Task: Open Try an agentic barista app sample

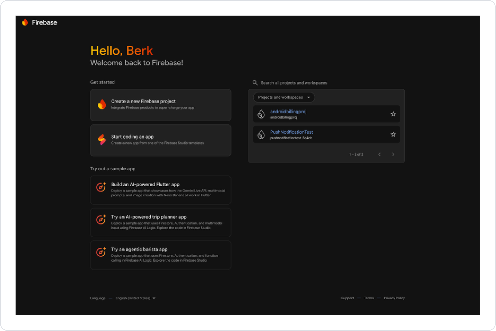Action: pyautogui.click(x=161, y=255)
